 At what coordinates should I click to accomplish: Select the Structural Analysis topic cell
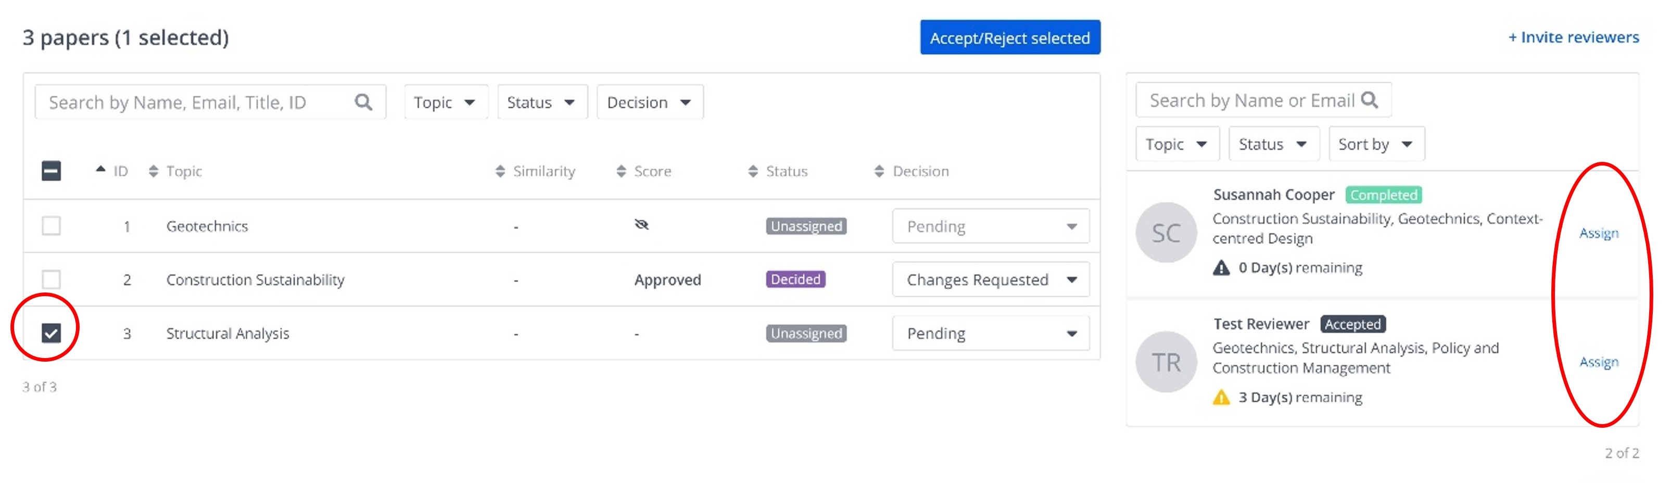(x=227, y=334)
